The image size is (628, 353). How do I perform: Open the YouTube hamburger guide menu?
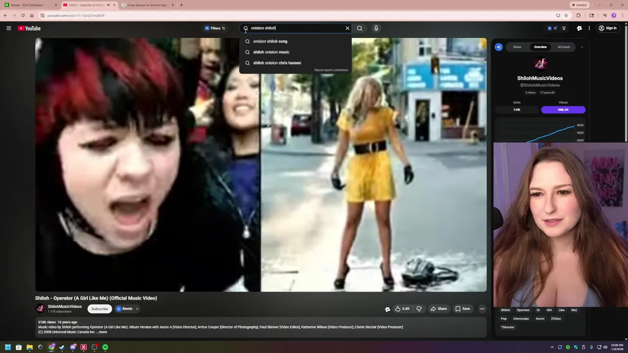pyautogui.click(x=9, y=28)
